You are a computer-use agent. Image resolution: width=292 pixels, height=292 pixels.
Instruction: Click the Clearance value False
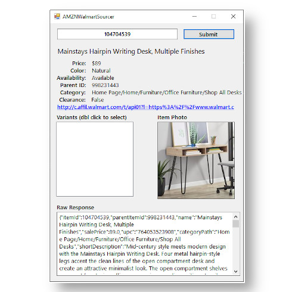coord(98,100)
